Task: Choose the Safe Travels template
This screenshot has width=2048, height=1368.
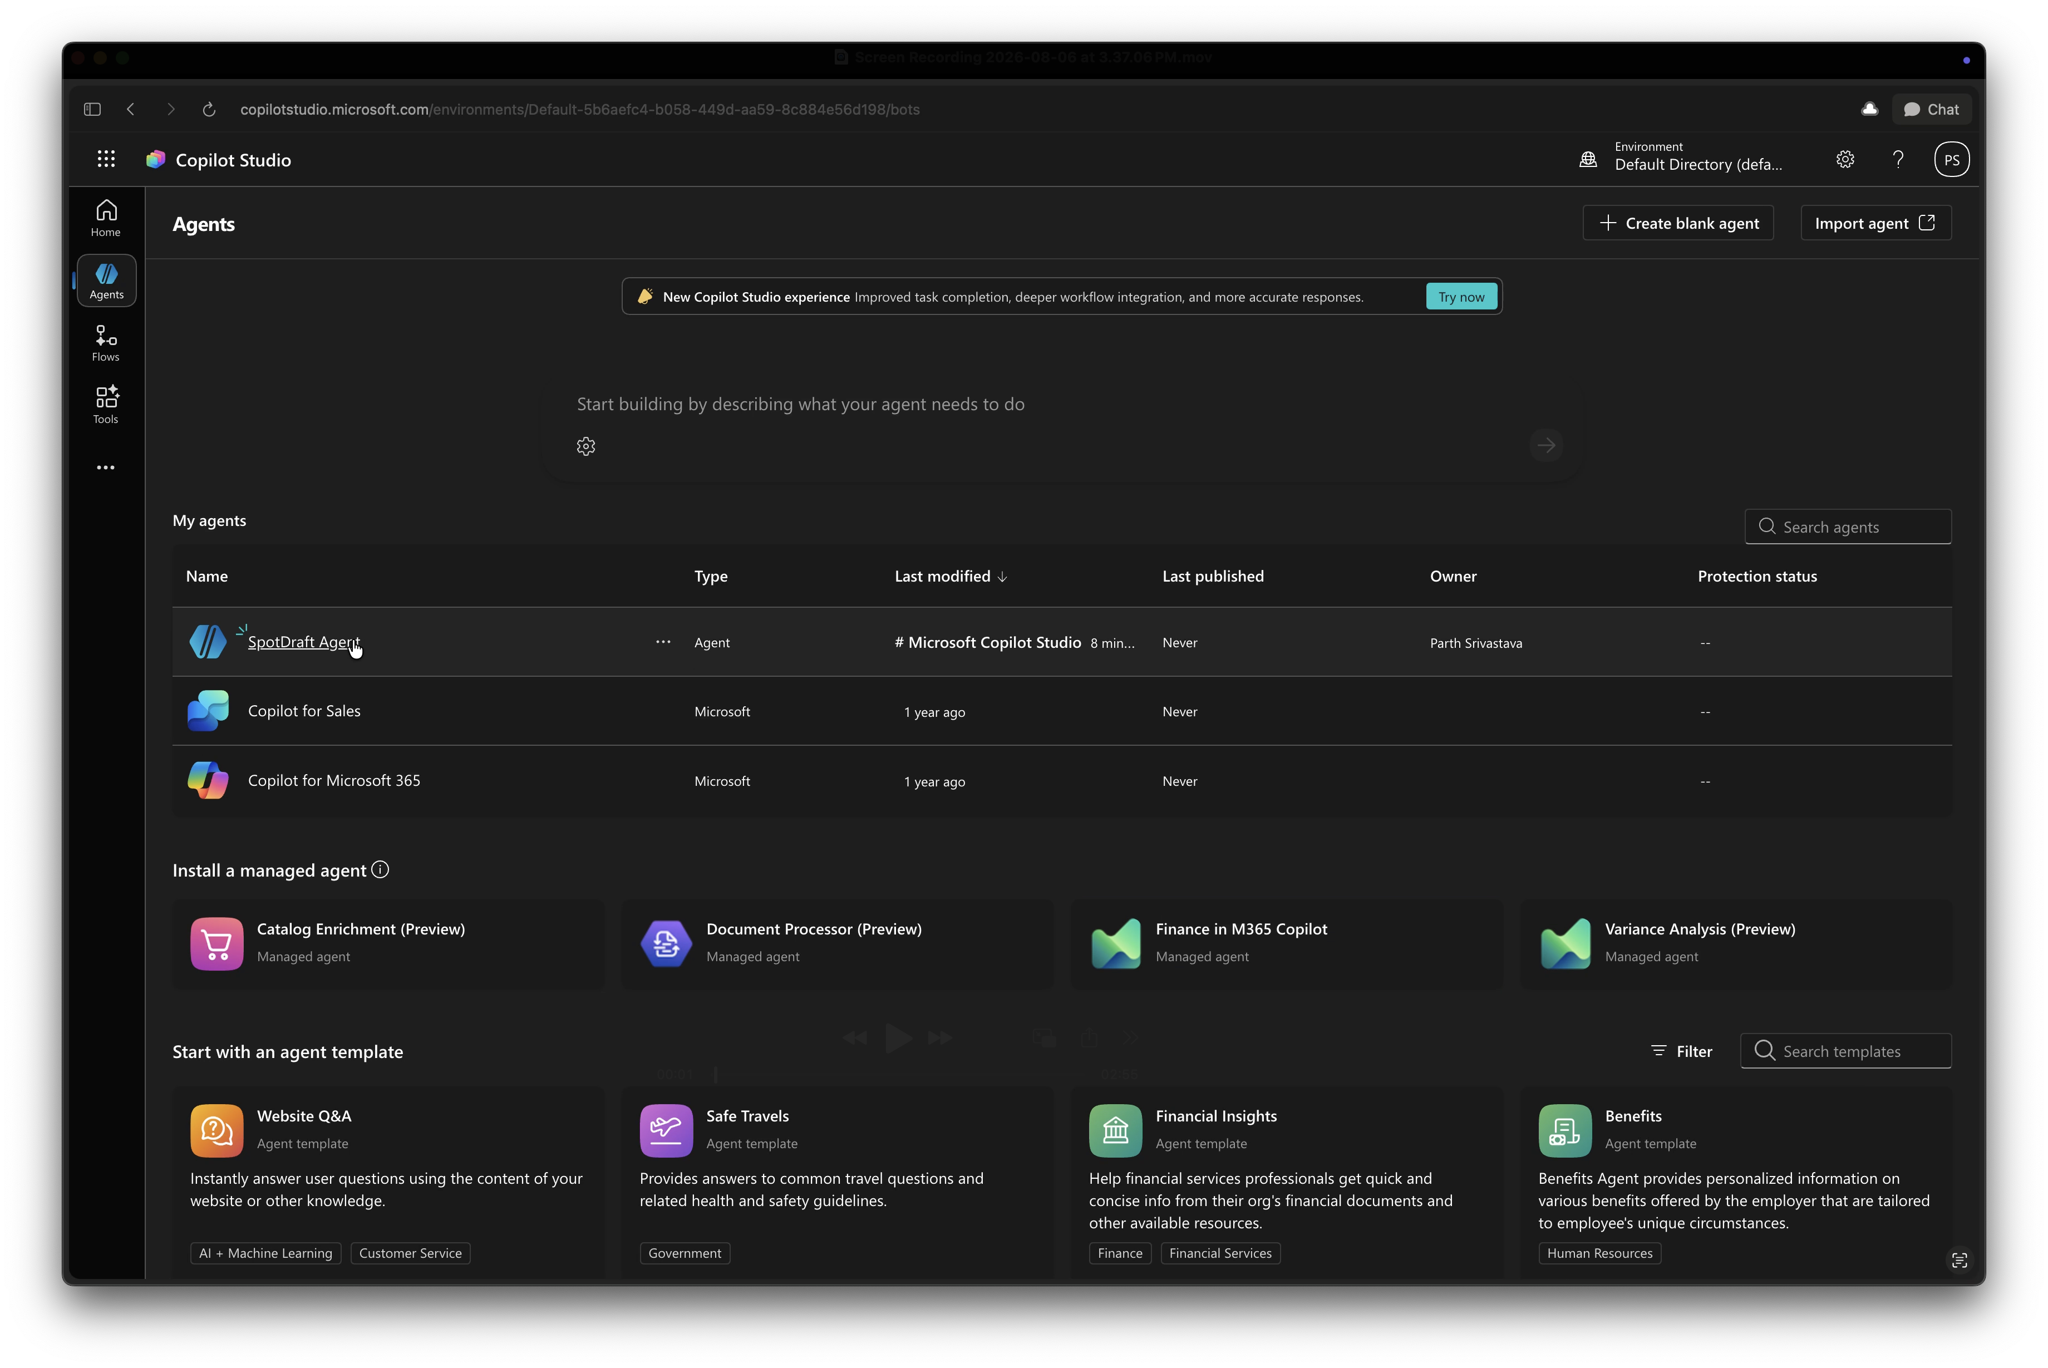Action: point(838,1182)
